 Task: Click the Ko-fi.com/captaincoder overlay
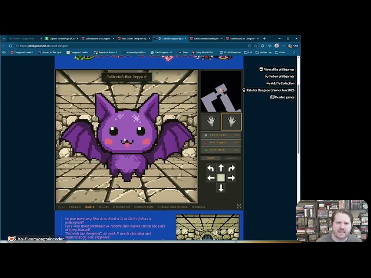(36, 239)
